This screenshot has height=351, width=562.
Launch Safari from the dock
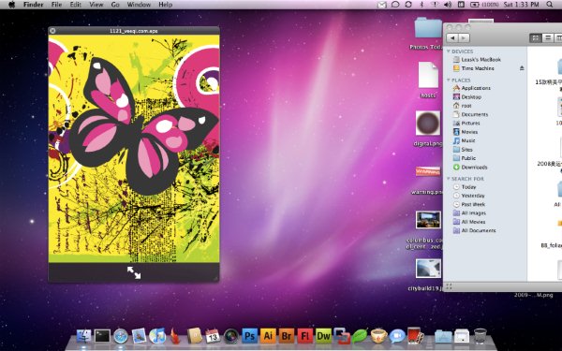click(121, 336)
